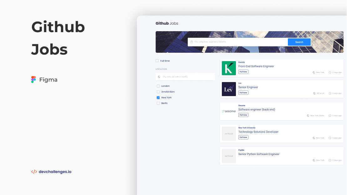Enable the Full time filter checkbox
This screenshot has width=347, height=195.
click(x=158, y=61)
